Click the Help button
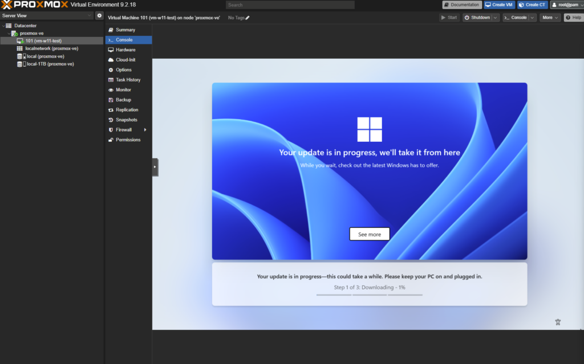 574,18
